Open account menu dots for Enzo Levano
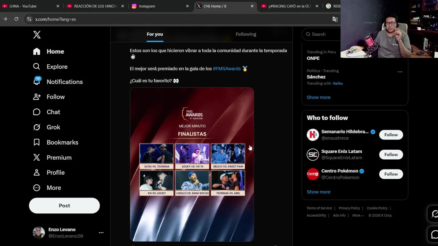 (x=101, y=233)
